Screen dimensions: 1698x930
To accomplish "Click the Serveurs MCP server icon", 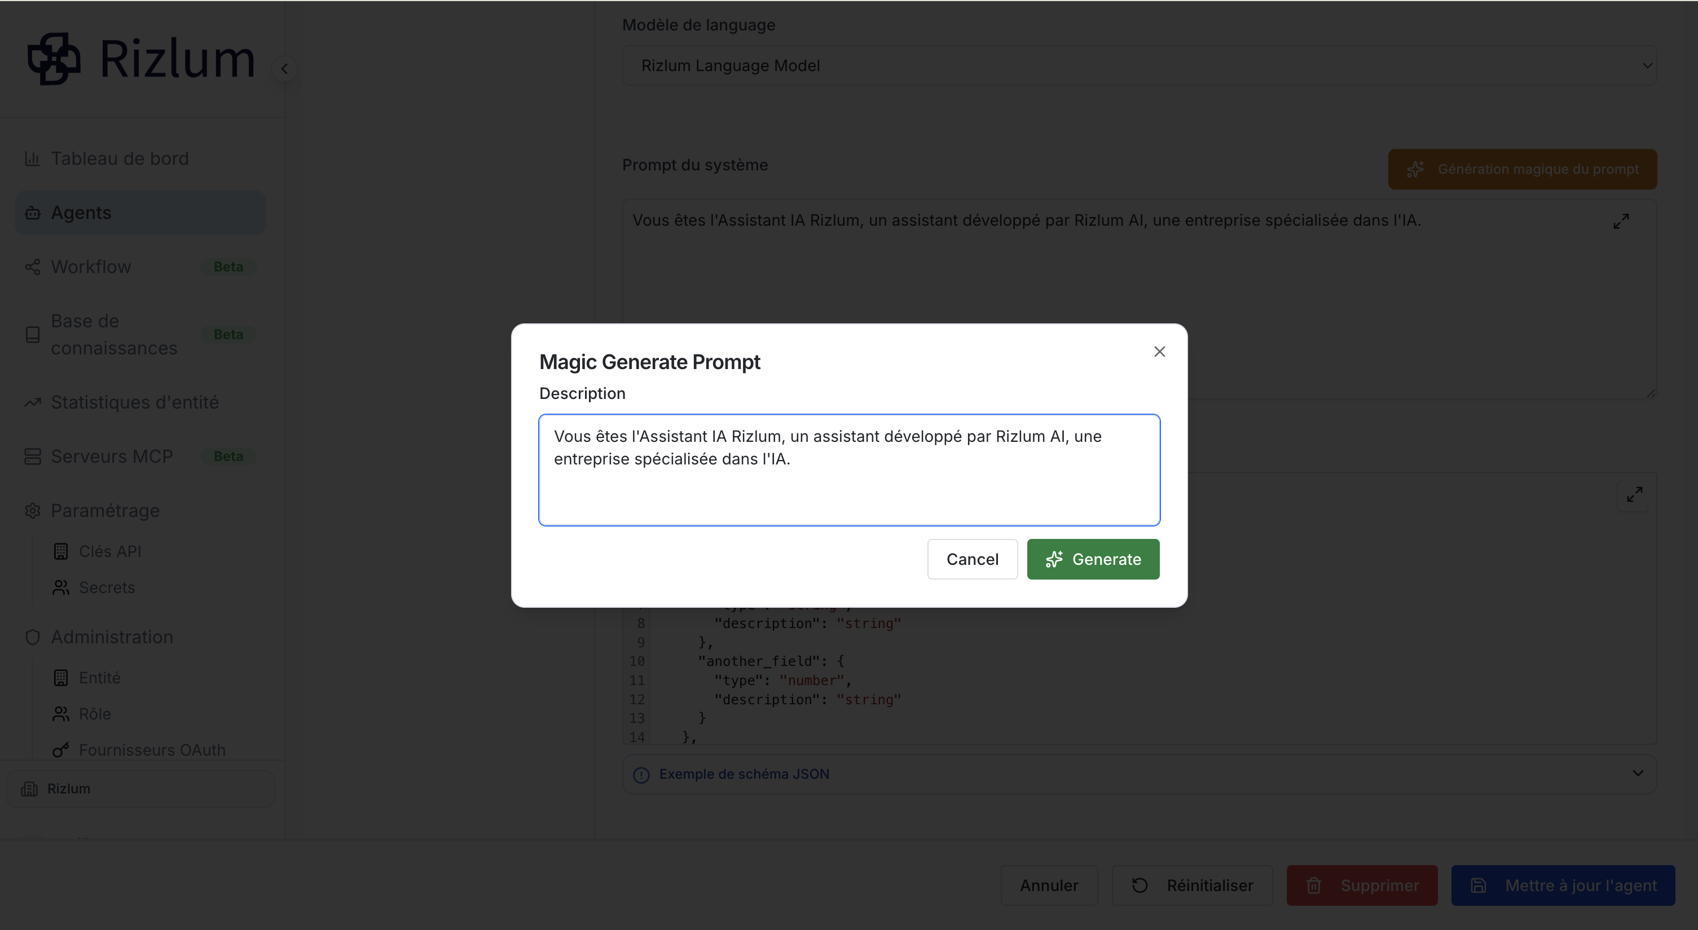I will click(32, 457).
